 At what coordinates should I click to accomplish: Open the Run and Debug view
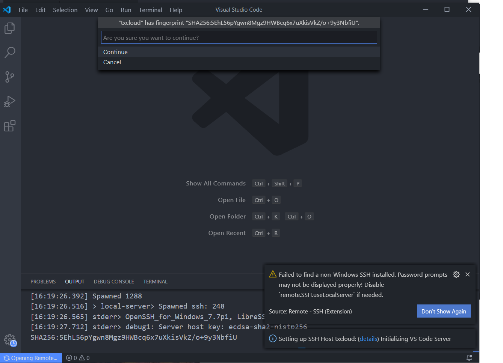(x=10, y=101)
